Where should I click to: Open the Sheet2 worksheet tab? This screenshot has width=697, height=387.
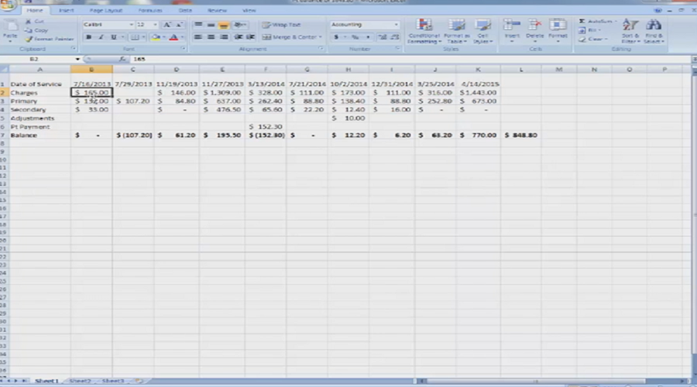click(x=80, y=381)
